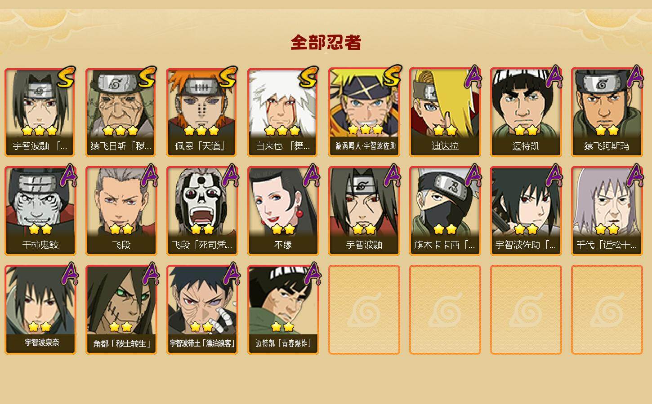Viewport: 652px width, 404px height.
Task: Select 宇智波带土「漂泊浪客」 card
Action: point(202,310)
